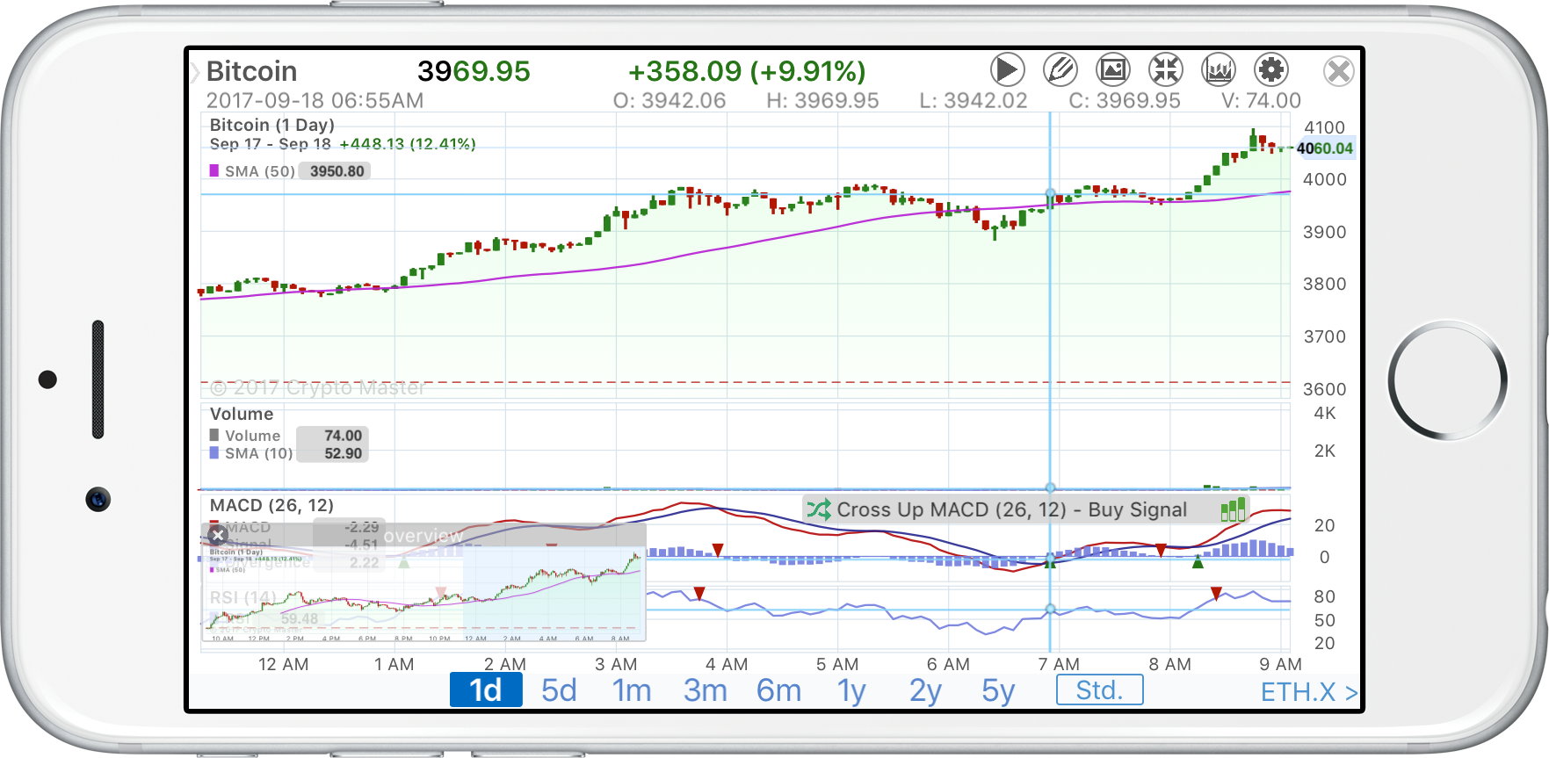Click the H: 3969.95 high value
Screen dimensions: 1549x758
coord(822,100)
